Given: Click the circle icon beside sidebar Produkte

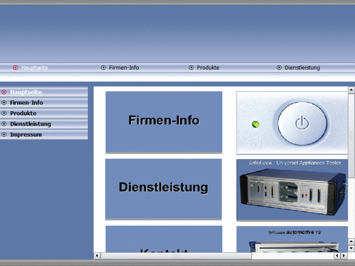Looking at the screenshot, I should click(x=4, y=113).
